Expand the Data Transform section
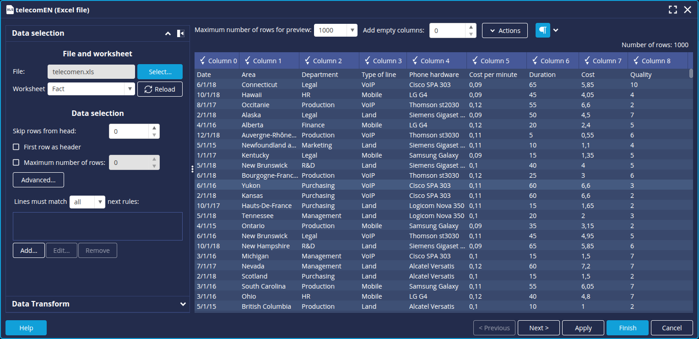The height and width of the screenshot is (339, 699). click(x=183, y=304)
